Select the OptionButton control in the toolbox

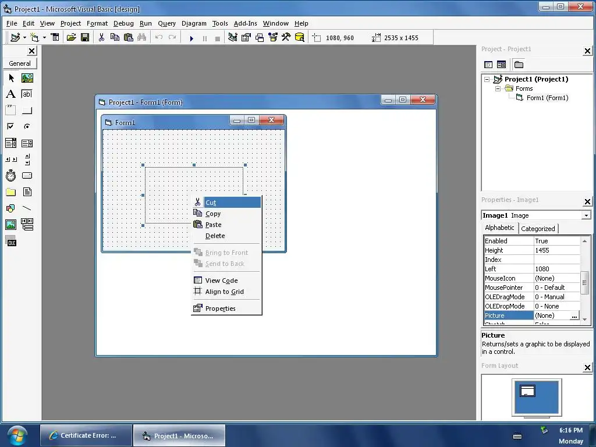tap(27, 126)
